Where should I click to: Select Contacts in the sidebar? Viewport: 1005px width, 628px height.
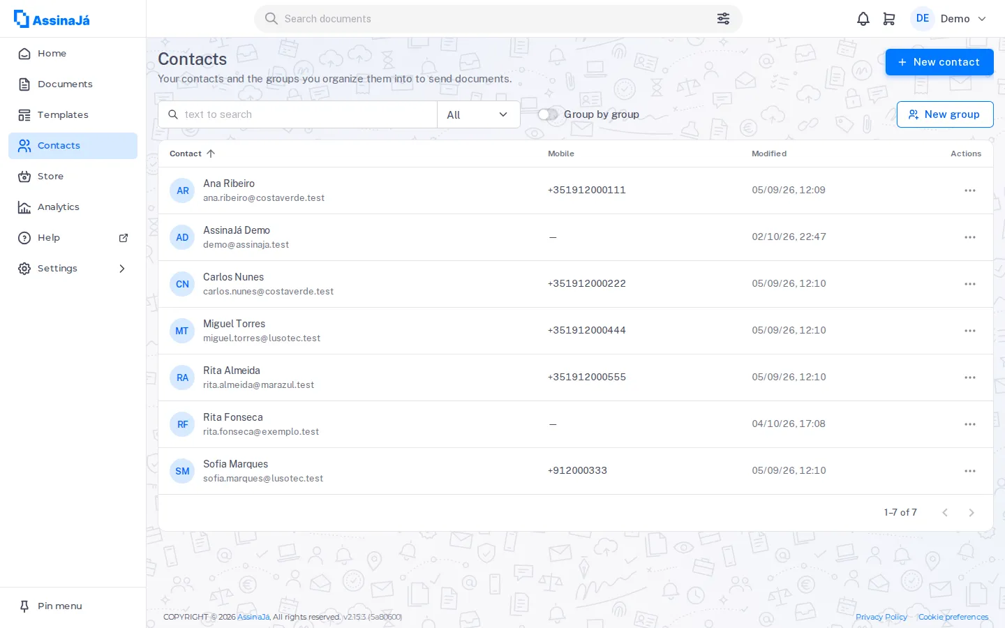point(73,146)
